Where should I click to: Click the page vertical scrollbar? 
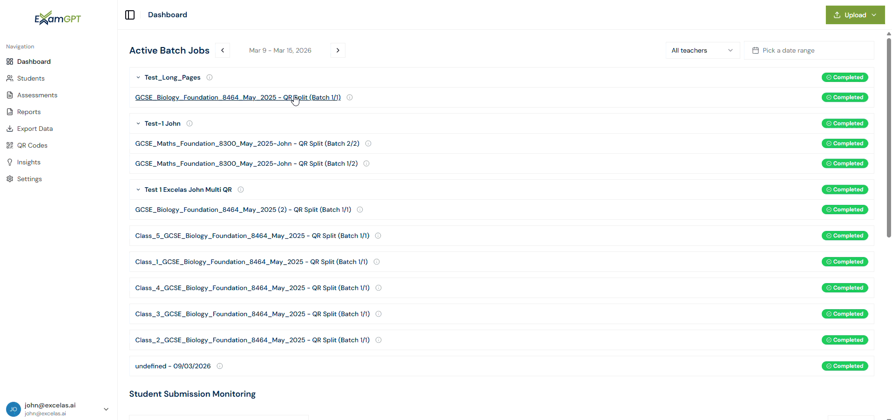pyautogui.click(x=888, y=140)
